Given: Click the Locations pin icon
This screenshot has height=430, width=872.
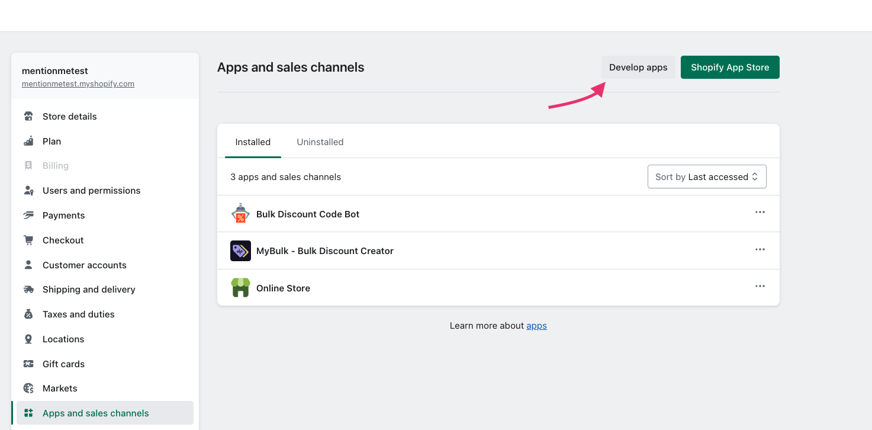Looking at the screenshot, I should pyautogui.click(x=28, y=339).
